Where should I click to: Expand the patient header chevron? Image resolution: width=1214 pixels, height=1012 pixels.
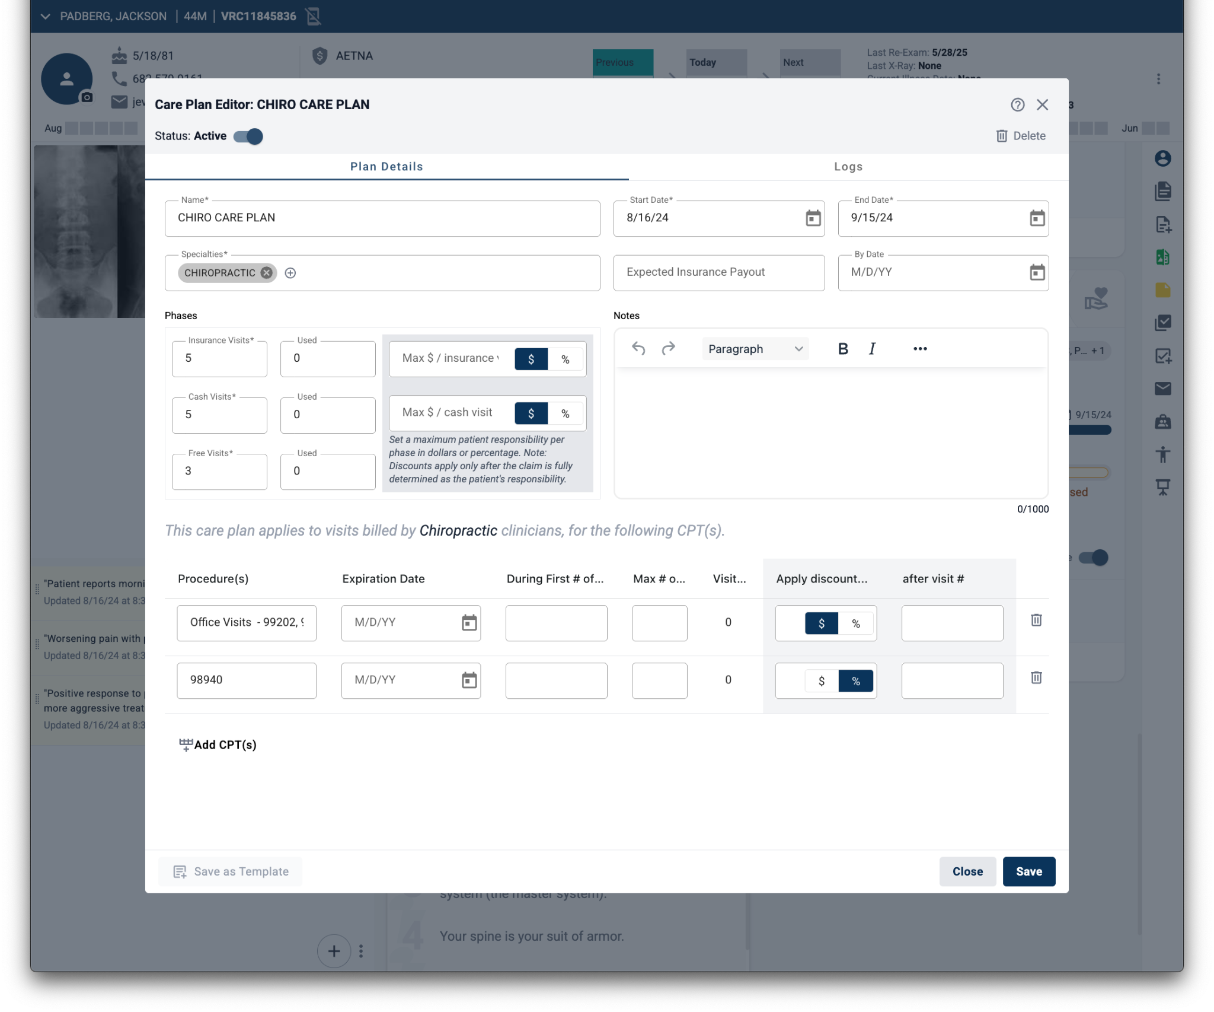point(46,17)
